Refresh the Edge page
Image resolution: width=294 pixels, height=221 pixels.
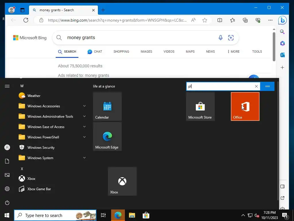tap(26, 20)
